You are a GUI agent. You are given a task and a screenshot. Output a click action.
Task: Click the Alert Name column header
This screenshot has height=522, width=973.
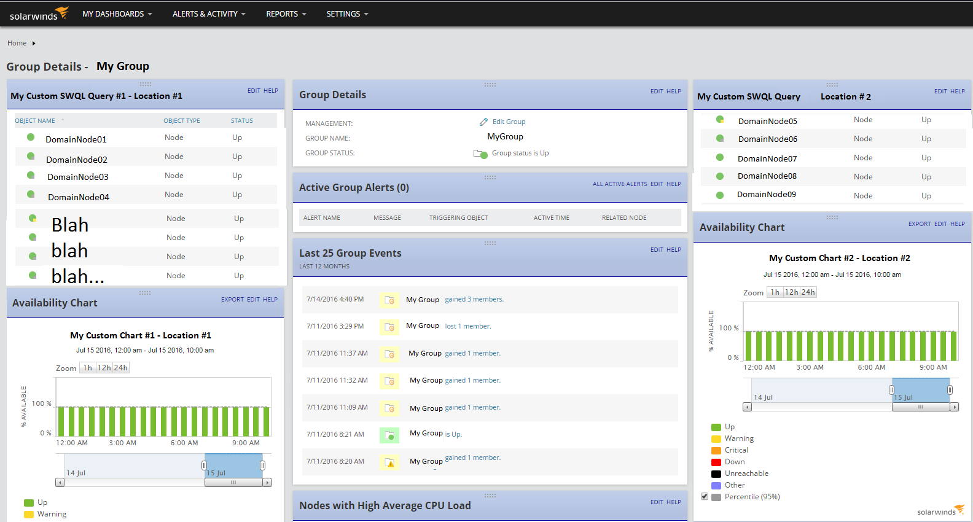coord(322,218)
